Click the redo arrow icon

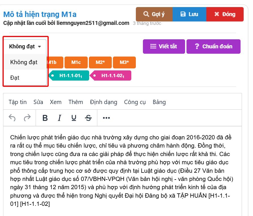(27, 118)
